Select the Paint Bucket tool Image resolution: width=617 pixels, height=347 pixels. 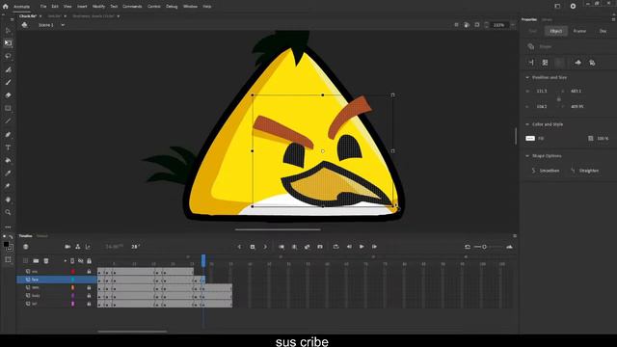click(8, 161)
